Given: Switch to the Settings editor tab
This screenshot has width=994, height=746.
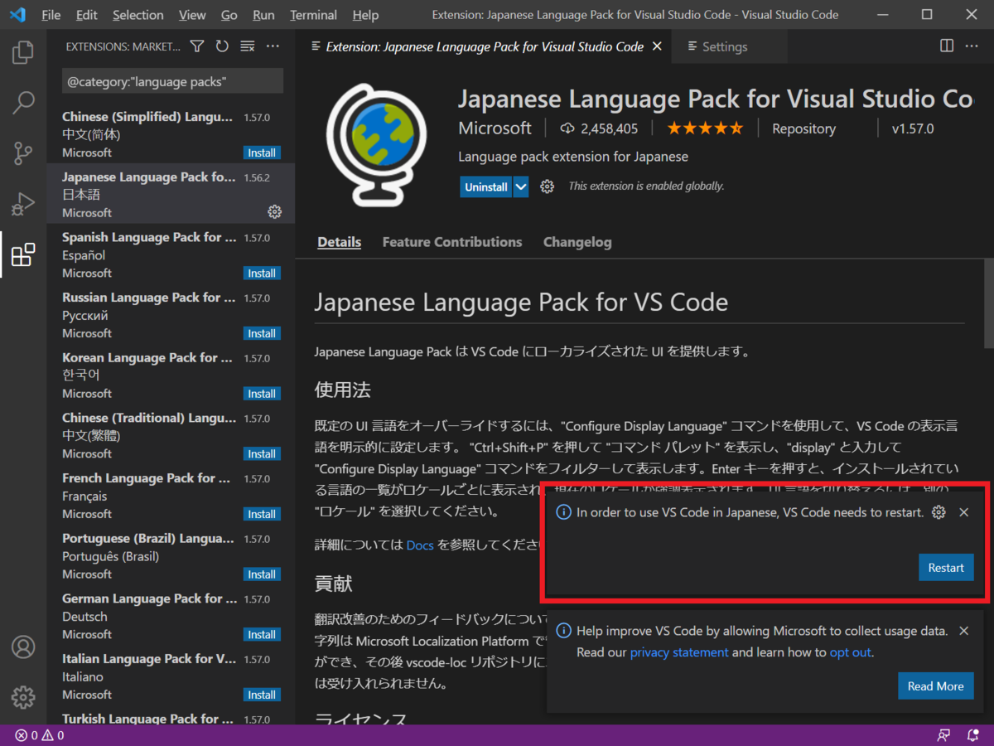Looking at the screenshot, I should (730, 46).
